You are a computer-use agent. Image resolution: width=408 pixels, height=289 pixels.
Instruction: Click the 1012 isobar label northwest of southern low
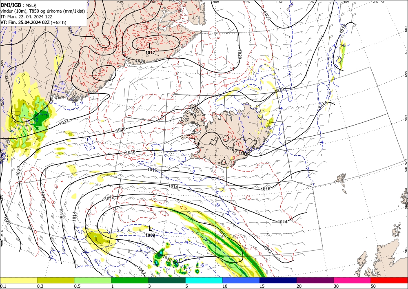(x=109, y=198)
